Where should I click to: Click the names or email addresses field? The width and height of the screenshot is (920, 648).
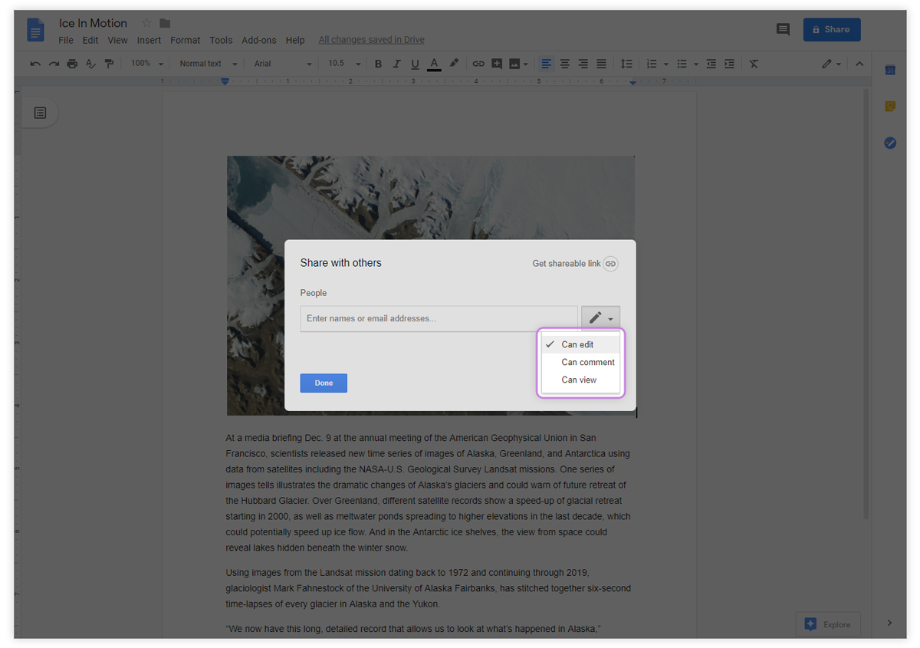click(439, 318)
